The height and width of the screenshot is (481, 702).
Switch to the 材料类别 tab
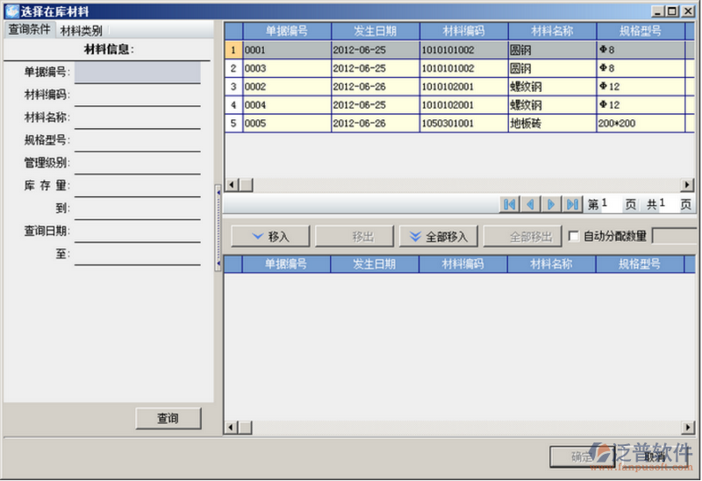pyautogui.click(x=81, y=30)
